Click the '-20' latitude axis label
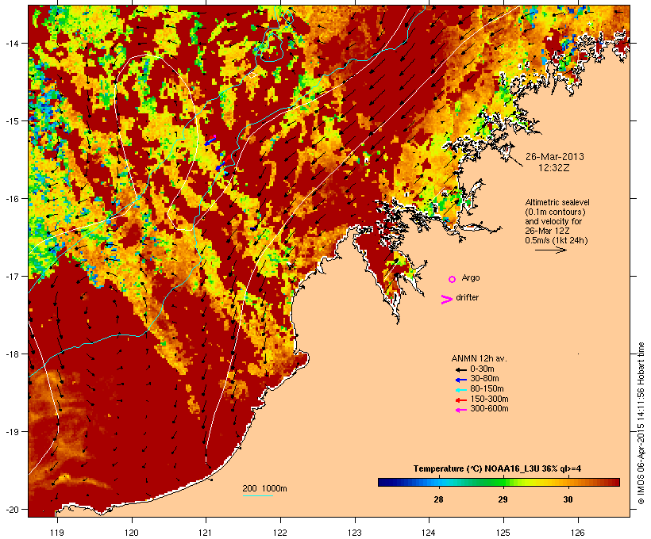The image size is (651, 539). click(13, 509)
